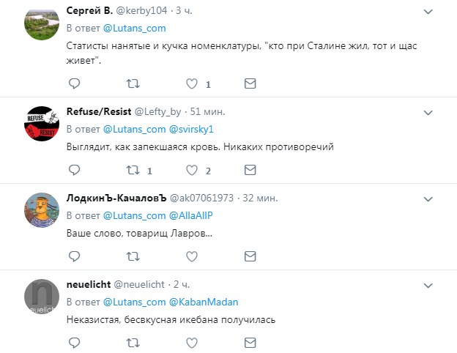457x353 pixels.
Task: Share neuelicht's tweet by message icon
Action: coord(250,342)
